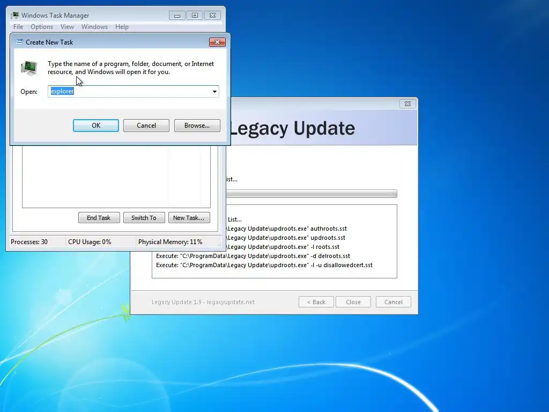
Task: Open the Options menu in Task Manager
Action: pos(42,27)
